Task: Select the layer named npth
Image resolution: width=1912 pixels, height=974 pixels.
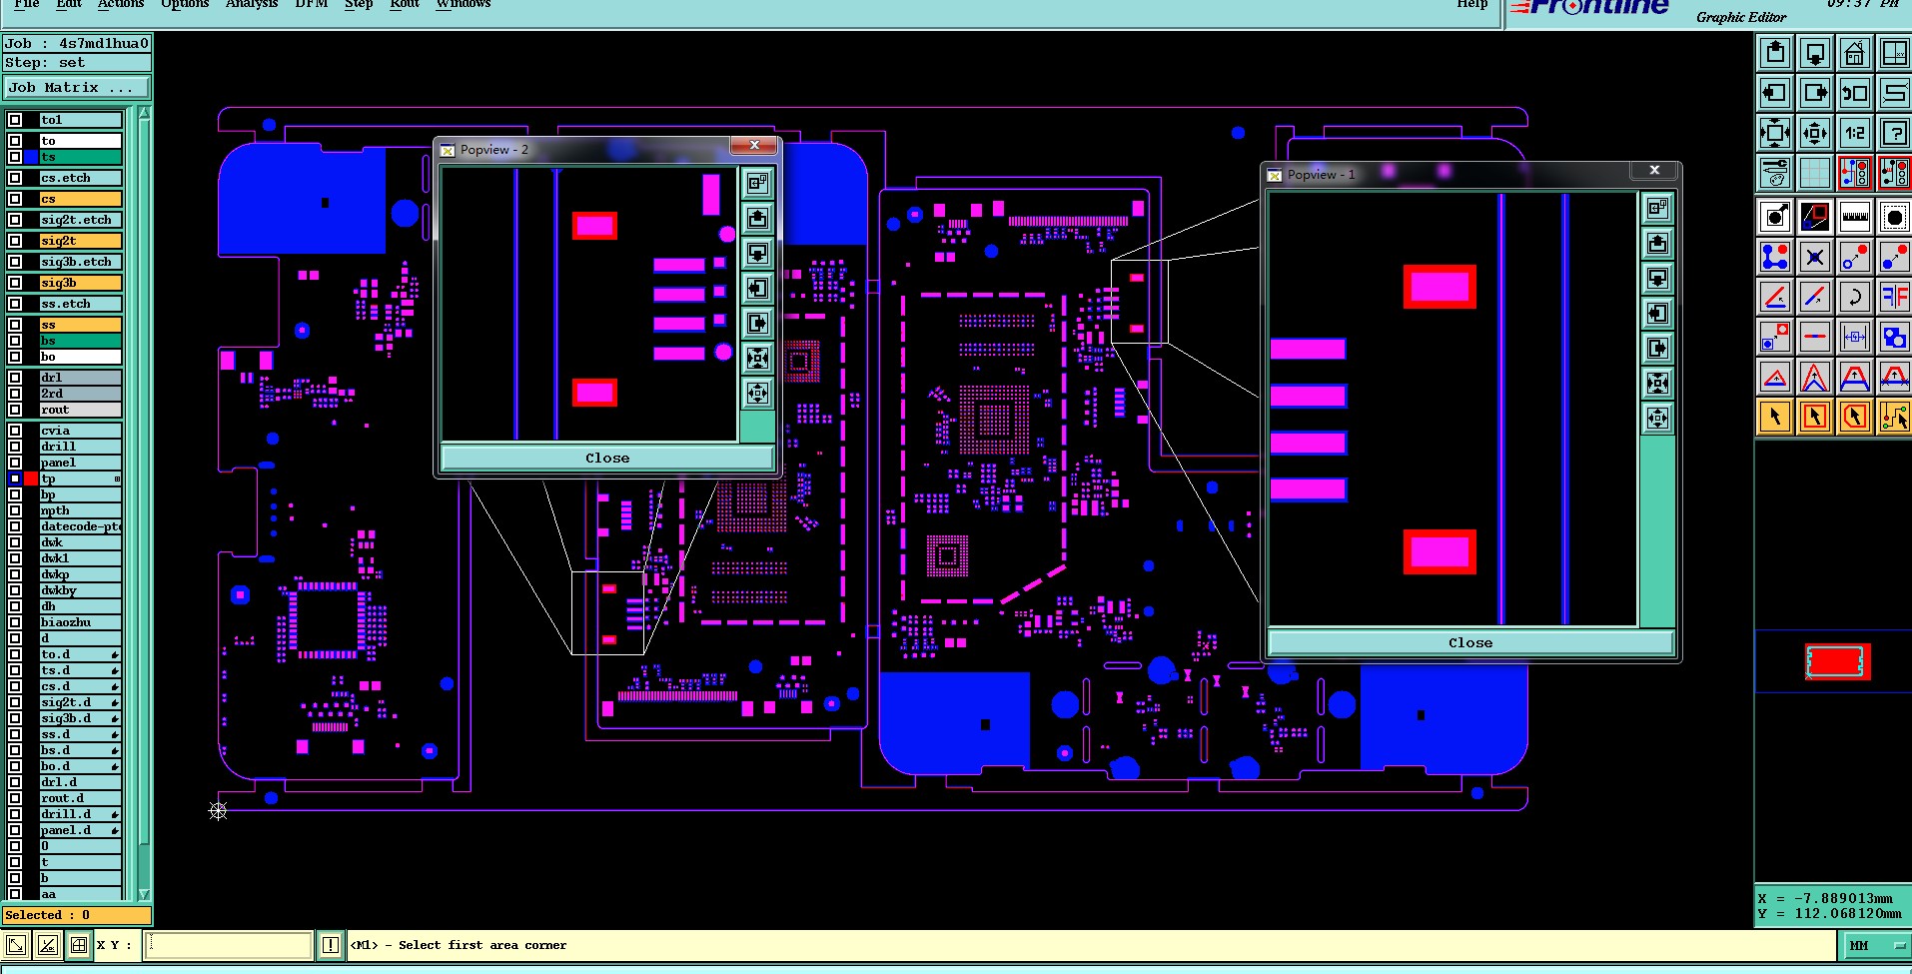Action: point(80,510)
